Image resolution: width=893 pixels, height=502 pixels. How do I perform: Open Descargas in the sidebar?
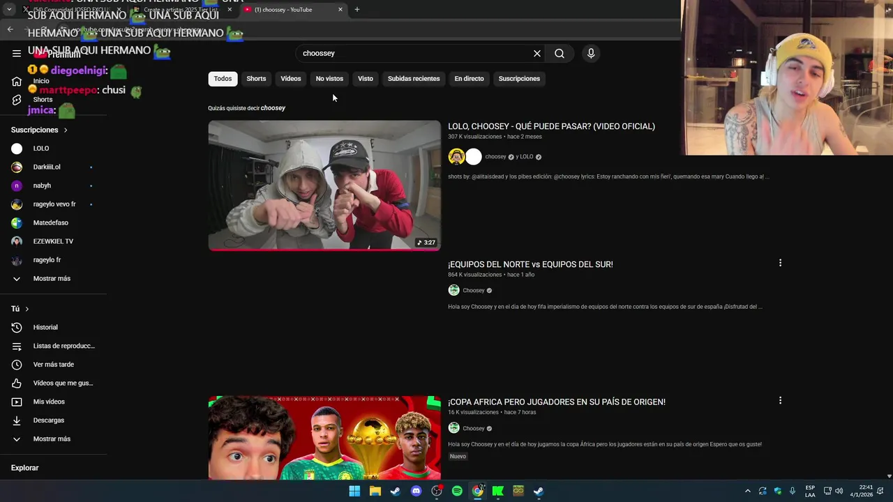click(53, 420)
